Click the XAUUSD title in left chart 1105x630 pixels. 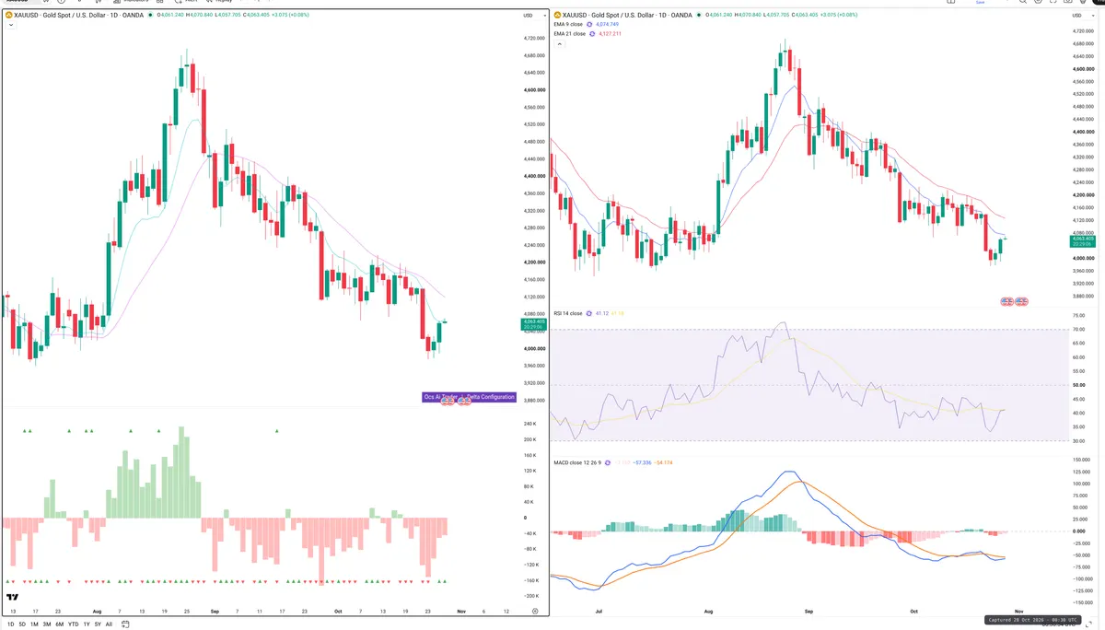point(78,15)
